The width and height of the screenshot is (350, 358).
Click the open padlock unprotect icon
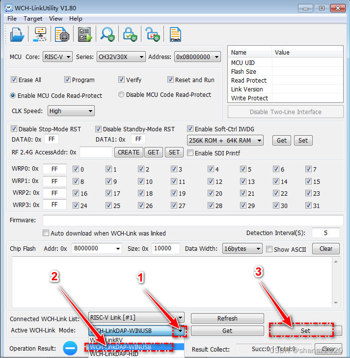click(153, 34)
